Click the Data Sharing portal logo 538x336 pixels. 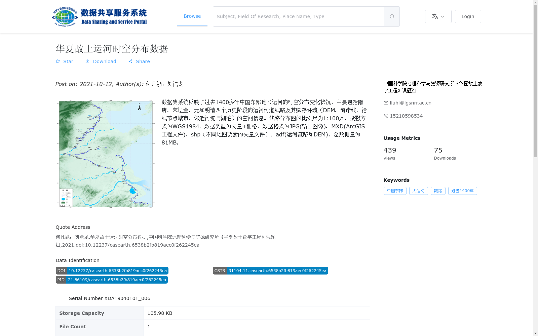[100, 16]
